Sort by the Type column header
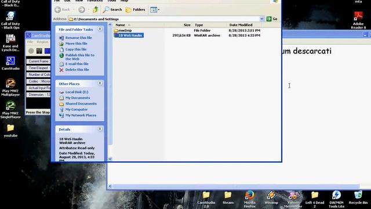371x209 pixels. click(x=210, y=25)
